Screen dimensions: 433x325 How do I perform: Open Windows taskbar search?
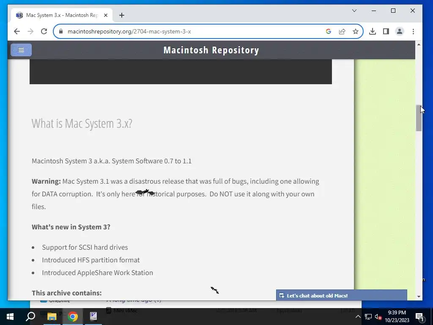(x=30, y=317)
